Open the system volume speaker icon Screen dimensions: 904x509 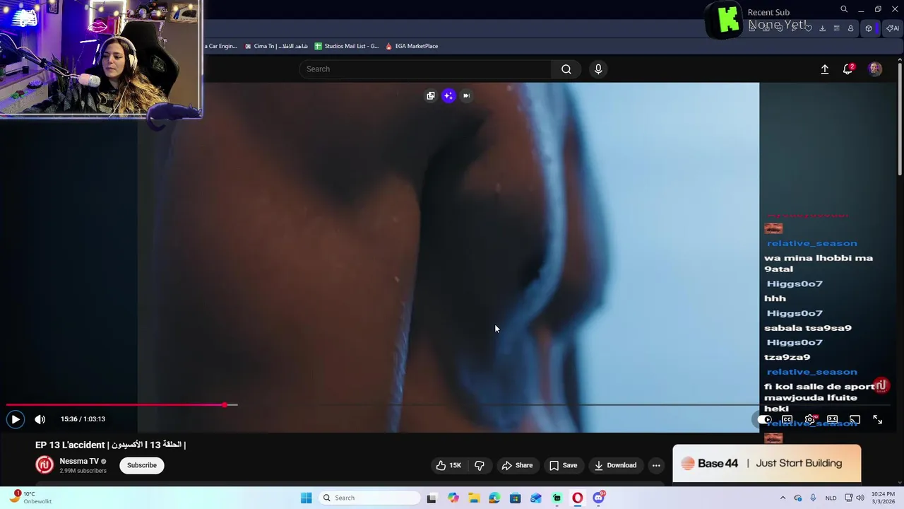pyautogui.click(x=860, y=498)
